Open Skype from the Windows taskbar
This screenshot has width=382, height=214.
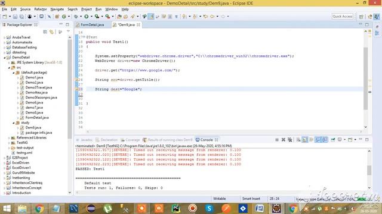pos(209,209)
